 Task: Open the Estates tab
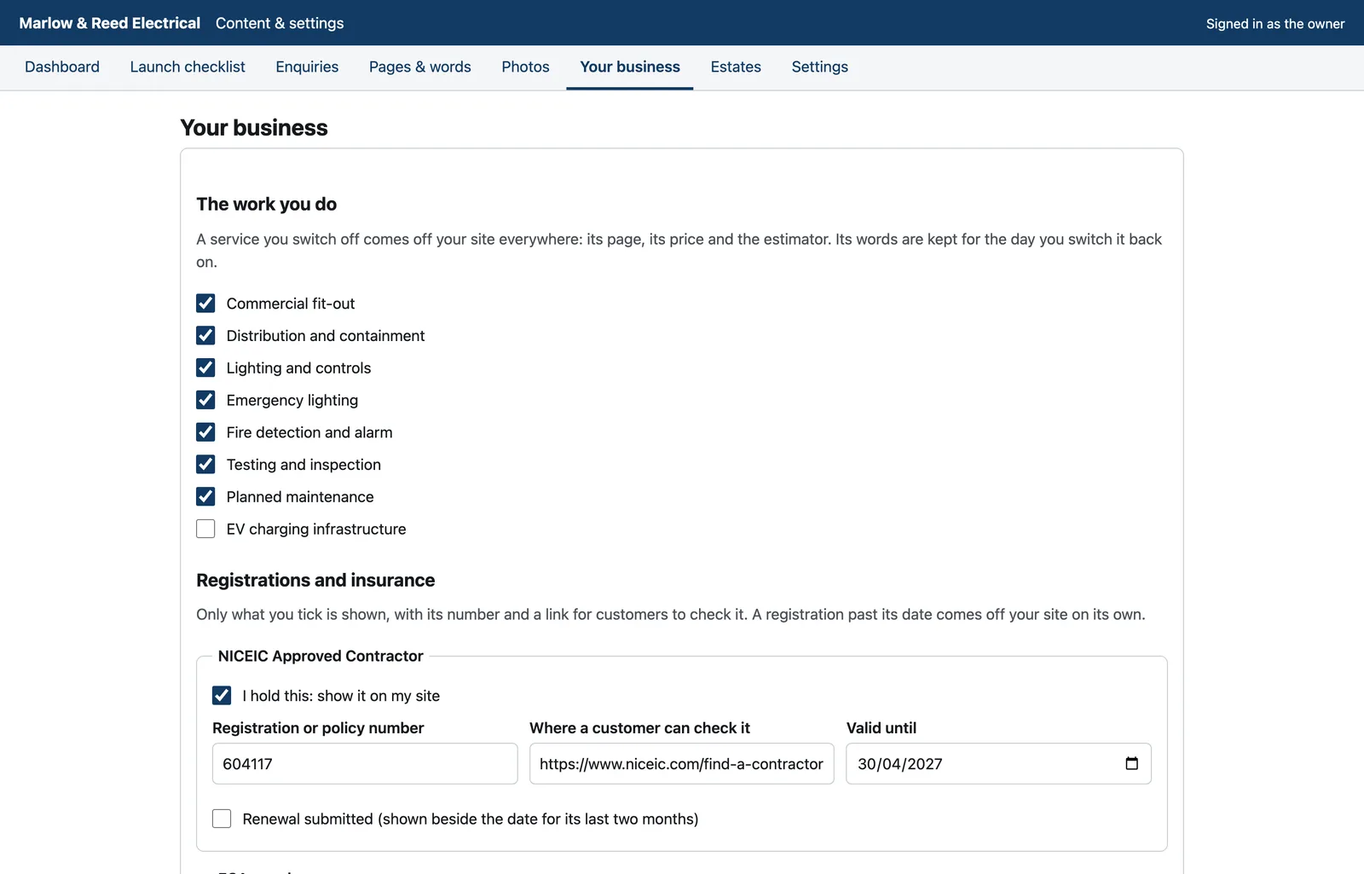[x=736, y=67]
